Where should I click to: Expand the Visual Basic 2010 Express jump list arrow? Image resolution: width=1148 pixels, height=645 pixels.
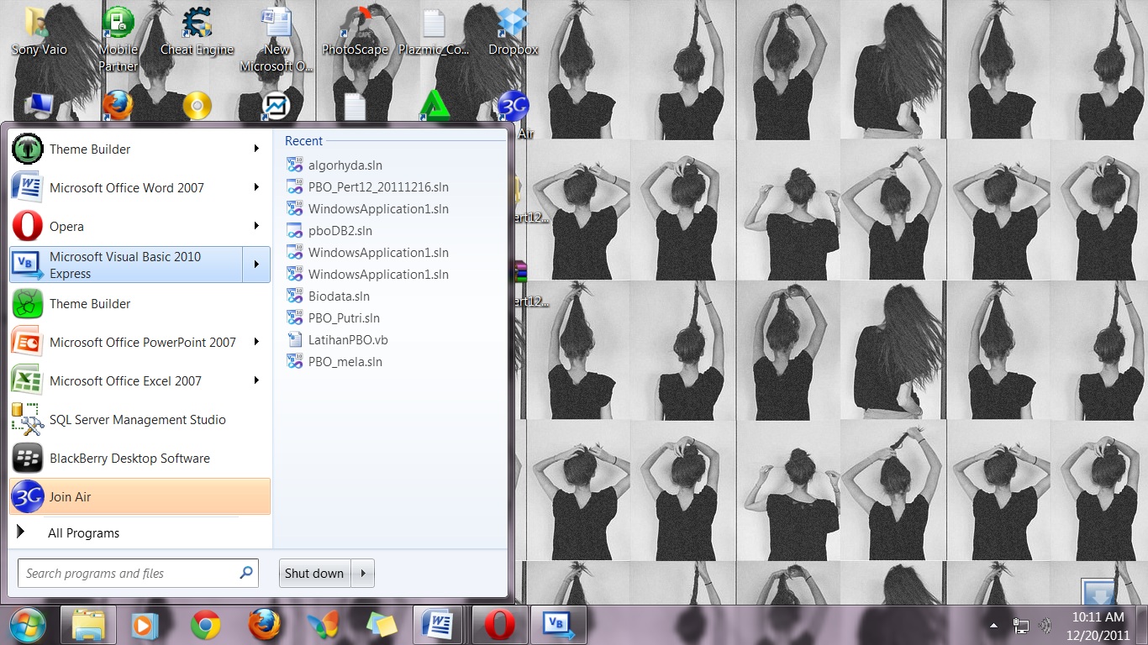(256, 265)
